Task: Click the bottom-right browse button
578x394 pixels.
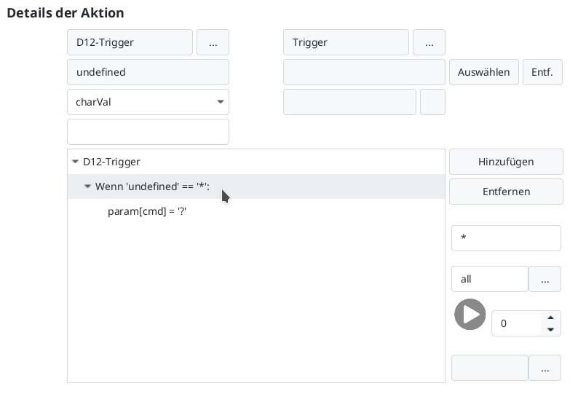Action: [545, 368]
